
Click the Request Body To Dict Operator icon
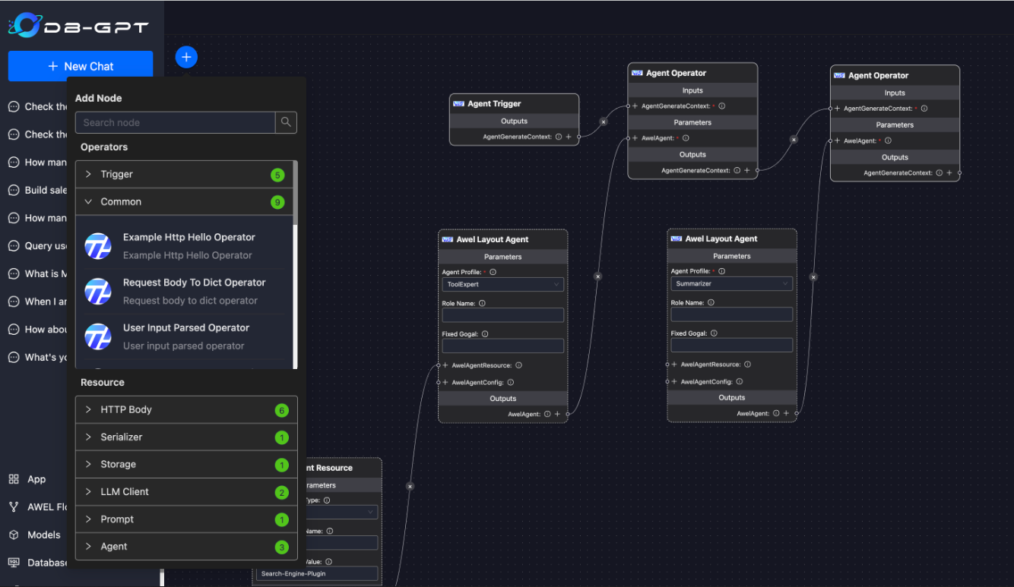[x=98, y=292]
